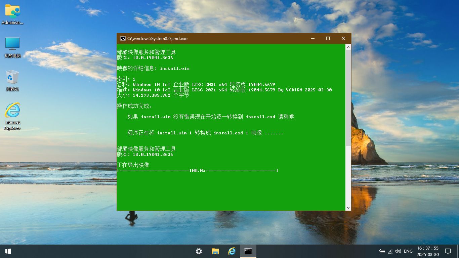The image size is (459, 258).
Task: Open the notification action center
Action: click(x=448, y=251)
